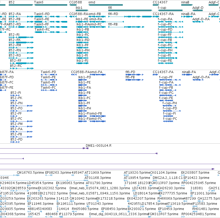Select the B52-PI protein label
Viewport: 220px width, 218px height.
click(16, 93)
